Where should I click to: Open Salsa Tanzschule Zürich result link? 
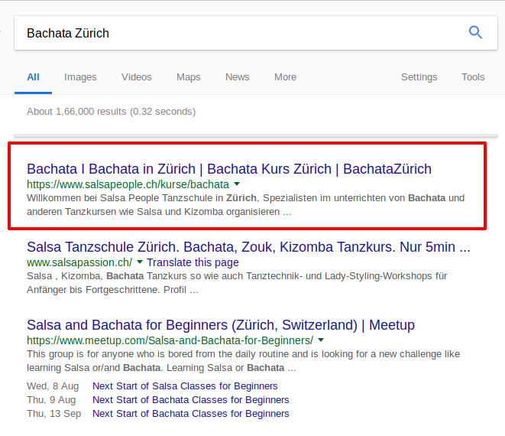pyautogui.click(x=248, y=247)
